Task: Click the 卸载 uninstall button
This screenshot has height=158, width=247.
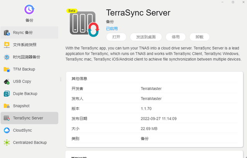Action: [x=200, y=37]
